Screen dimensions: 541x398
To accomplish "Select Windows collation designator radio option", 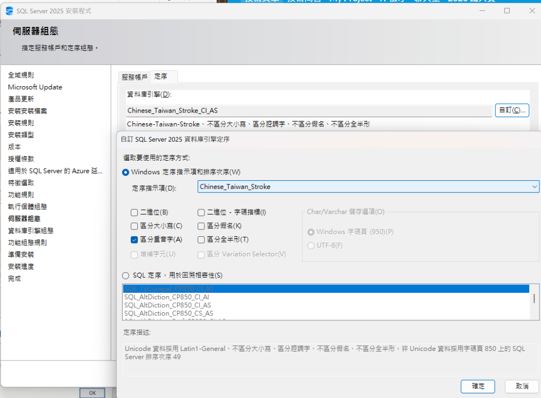I will click(x=126, y=172).
